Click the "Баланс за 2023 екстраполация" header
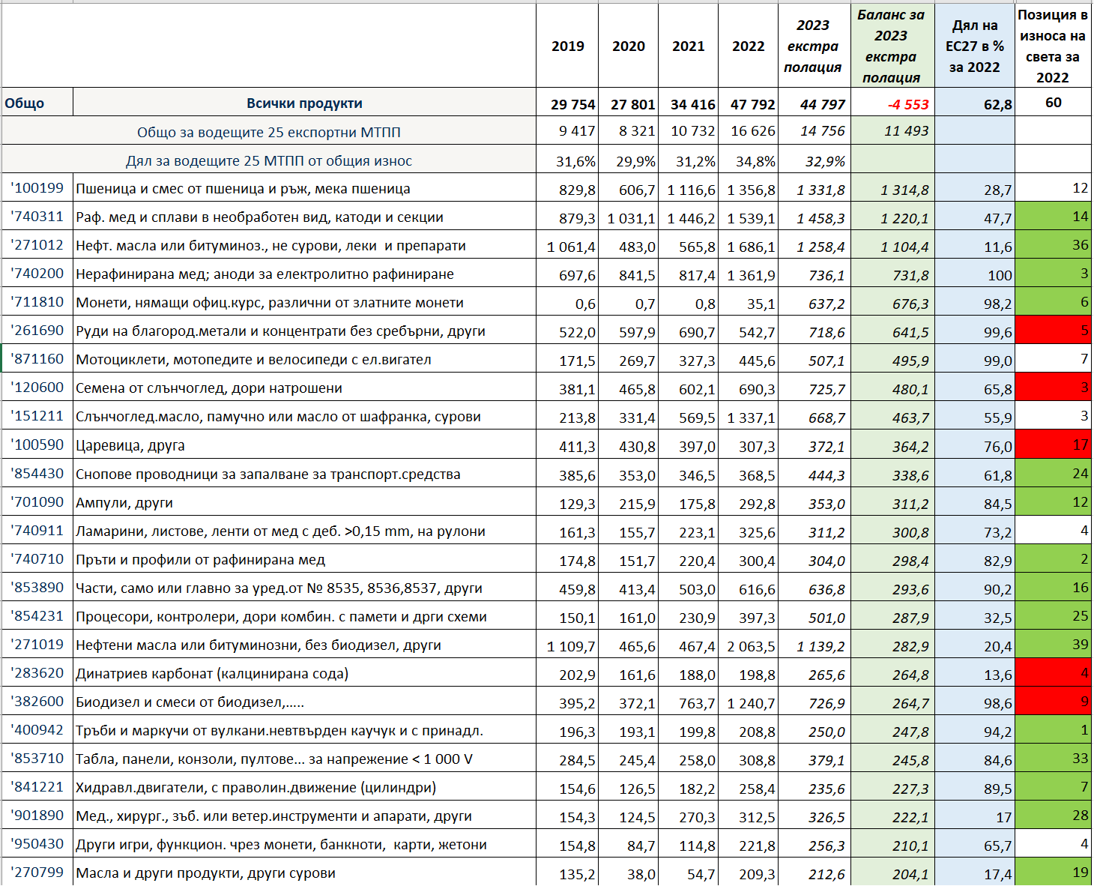1094x886 pixels. point(891,46)
